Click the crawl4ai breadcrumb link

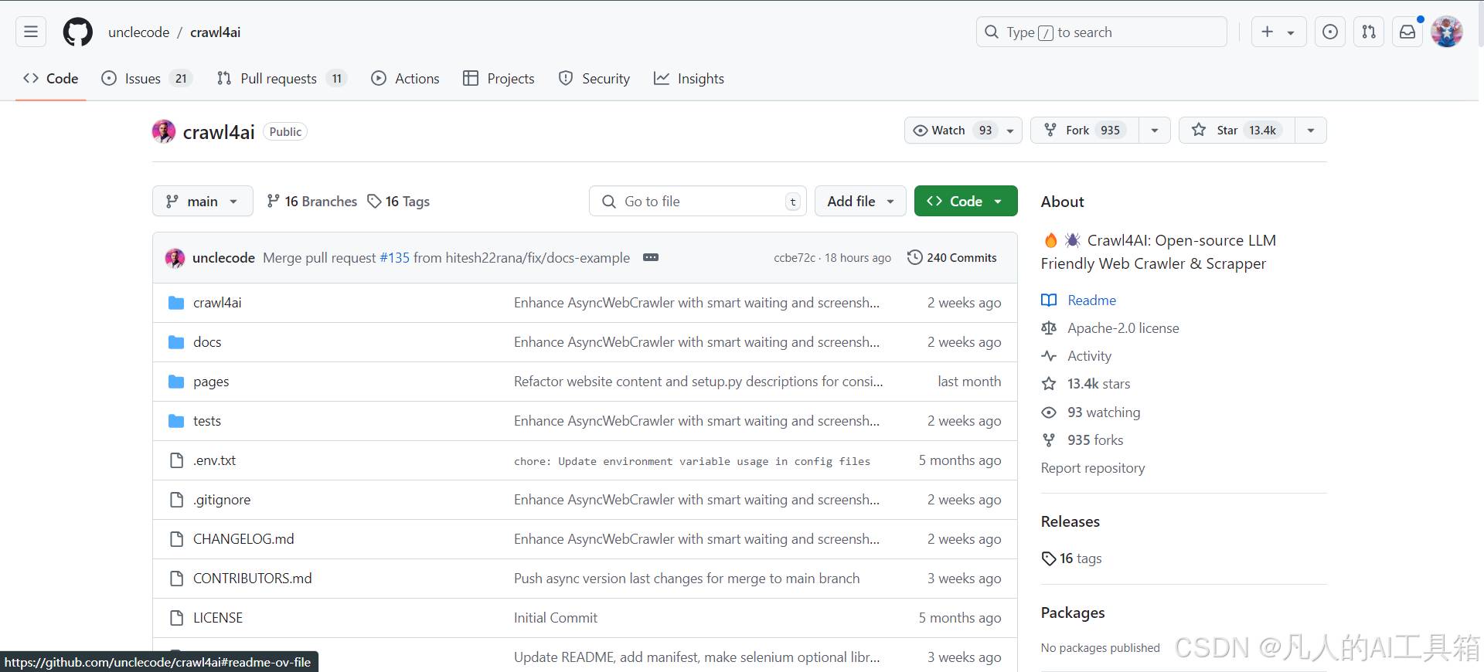click(216, 32)
